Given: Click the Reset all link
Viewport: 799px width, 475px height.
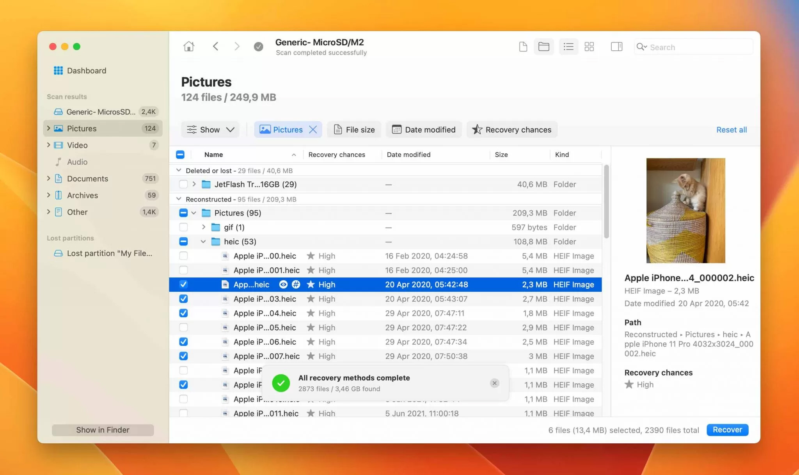Looking at the screenshot, I should 732,130.
